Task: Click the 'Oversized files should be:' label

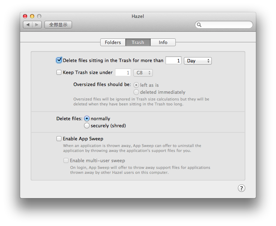Action: tap(102, 85)
